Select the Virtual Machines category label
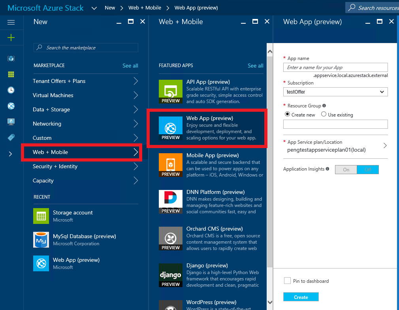 coord(53,95)
